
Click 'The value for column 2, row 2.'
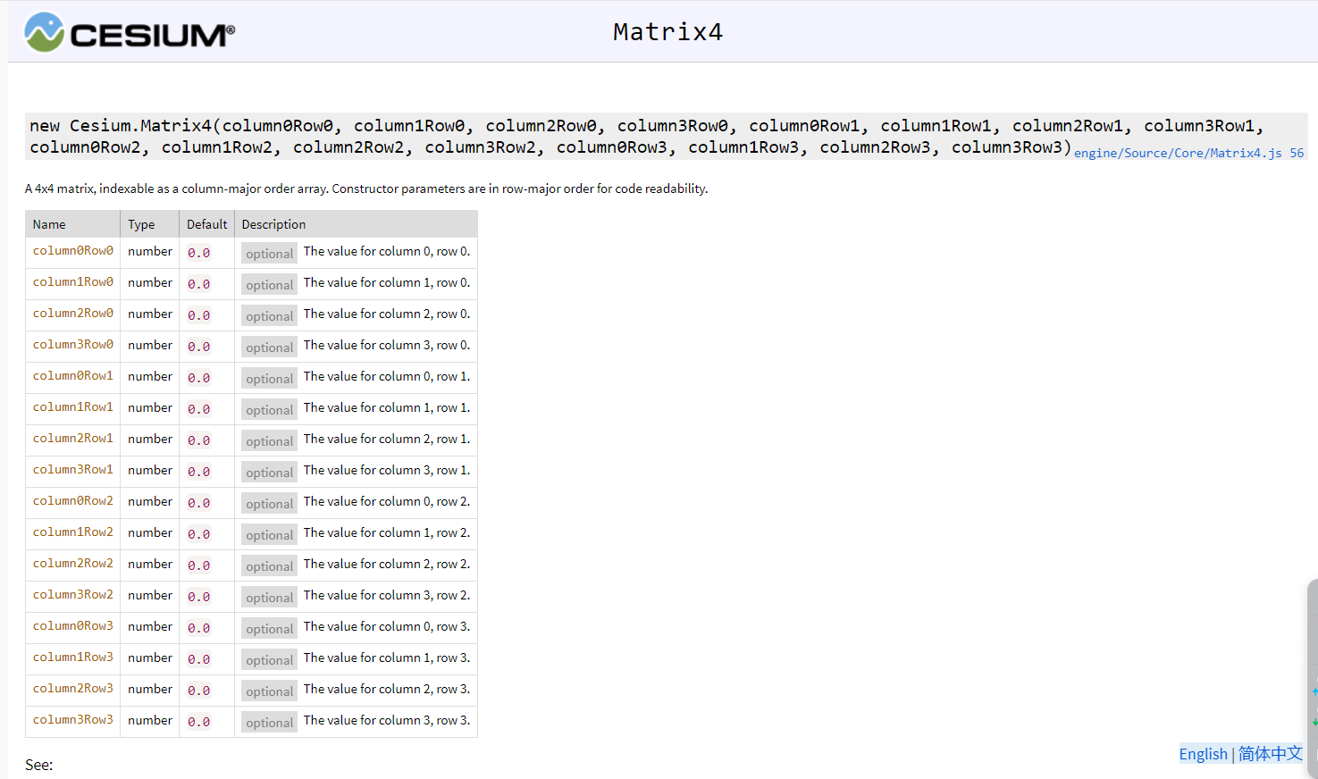click(x=387, y=564)
